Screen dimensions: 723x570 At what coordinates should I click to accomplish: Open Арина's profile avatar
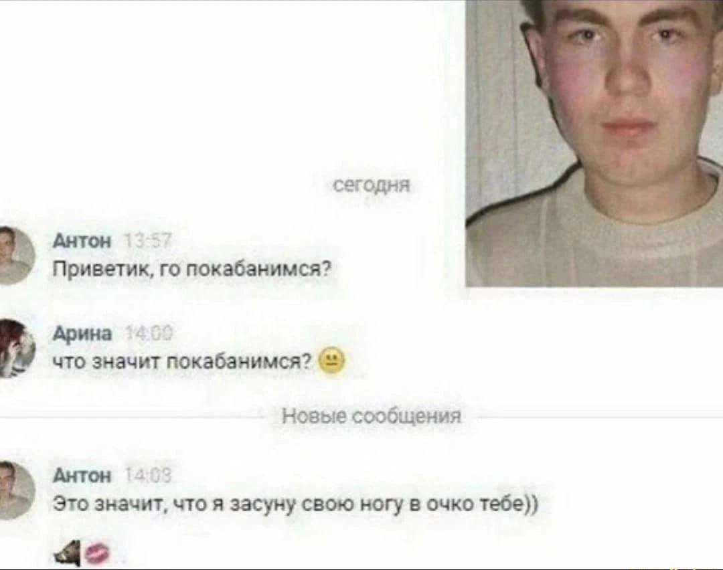click(16, 348)
